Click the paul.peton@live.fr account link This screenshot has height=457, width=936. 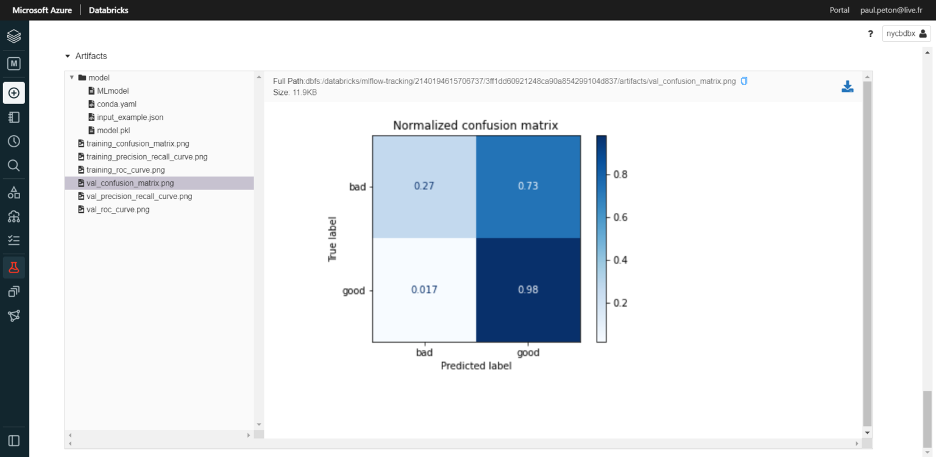[x=891, y=10]
